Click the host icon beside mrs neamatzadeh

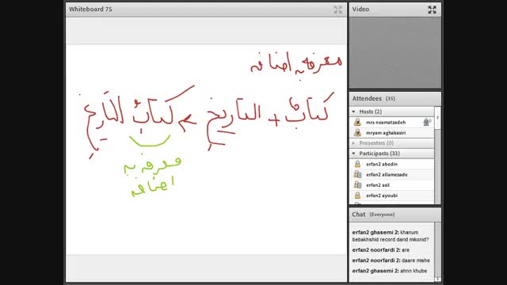(357, 122)
